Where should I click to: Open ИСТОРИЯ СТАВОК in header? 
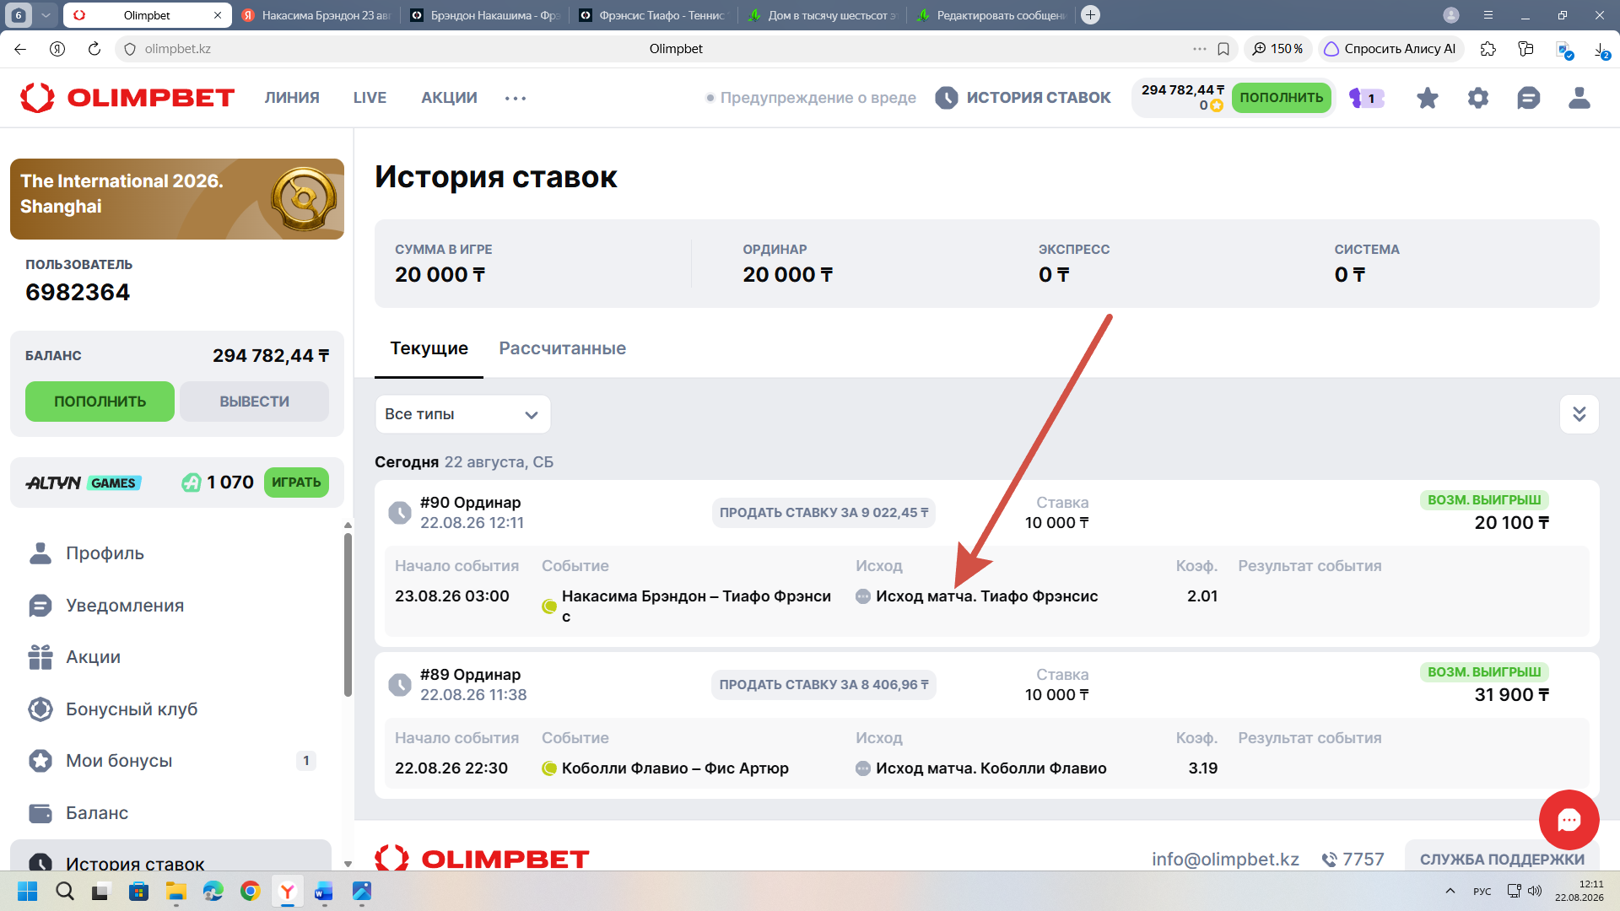tap(1023, 98)
